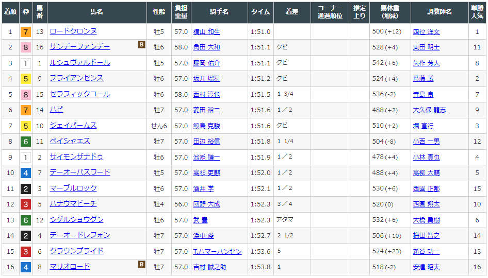This screenshot has height=278, width=488.
Task: Click yellow frame 5 badge in ブライアンセンス row
Action: coord(26,79)
